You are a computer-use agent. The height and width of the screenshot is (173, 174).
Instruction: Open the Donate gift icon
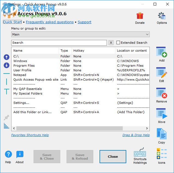click(140, 16)
